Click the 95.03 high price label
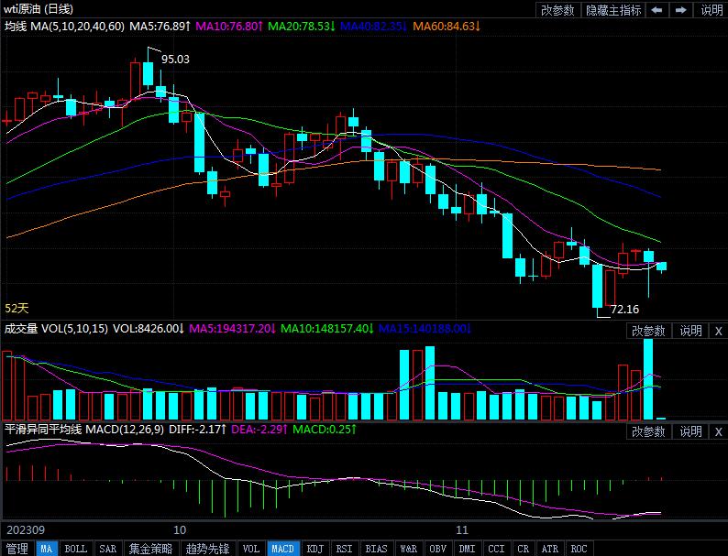728x556 pixels. tap(175, 59)
